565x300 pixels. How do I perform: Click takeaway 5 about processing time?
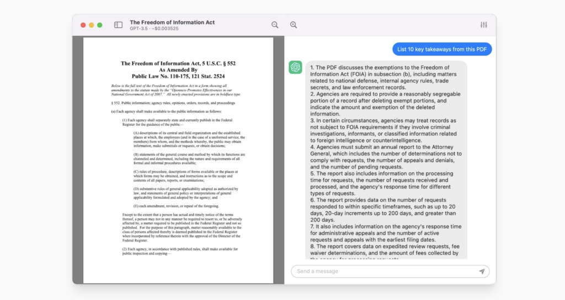[x=382, y=184]
